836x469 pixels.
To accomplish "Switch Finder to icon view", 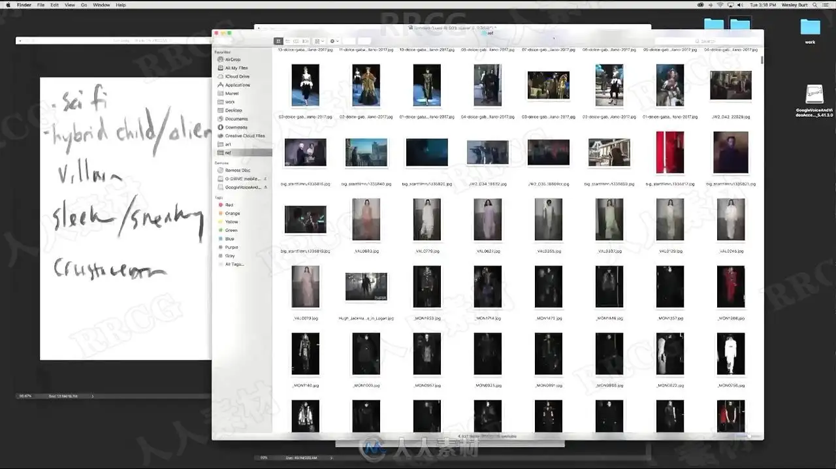I will [279, 41].
